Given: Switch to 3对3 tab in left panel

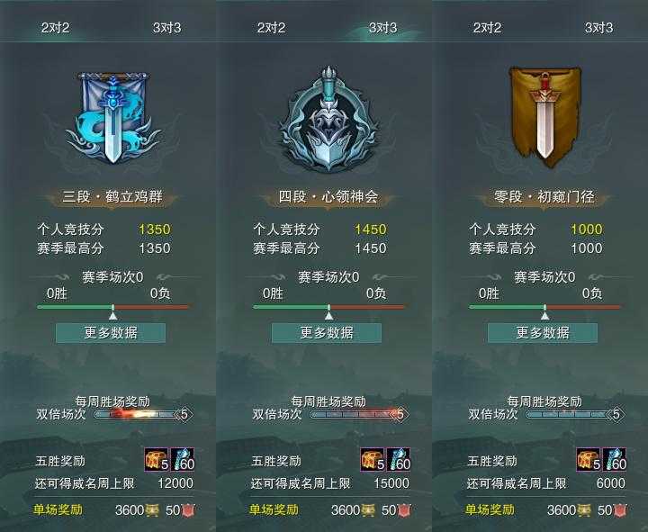Looking at the screenshot, I should pos(167,28).
